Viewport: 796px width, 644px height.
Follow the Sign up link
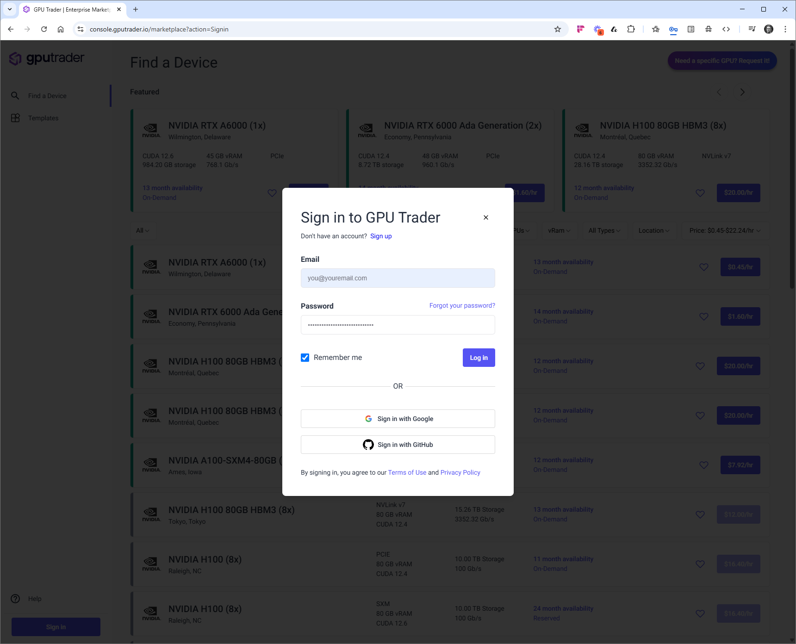[381, 236]
